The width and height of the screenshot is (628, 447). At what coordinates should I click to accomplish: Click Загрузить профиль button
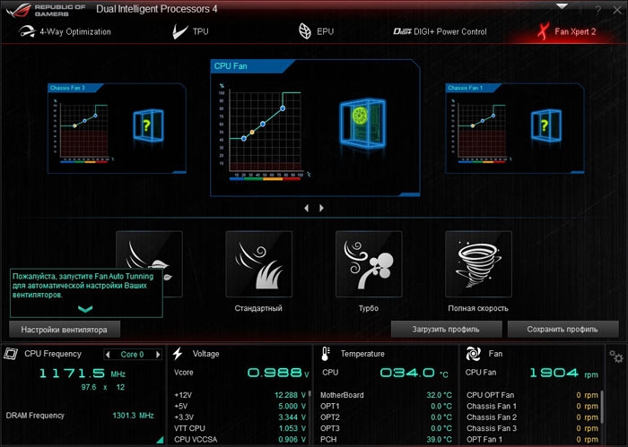pyautogui.click(x=446, y=329)
